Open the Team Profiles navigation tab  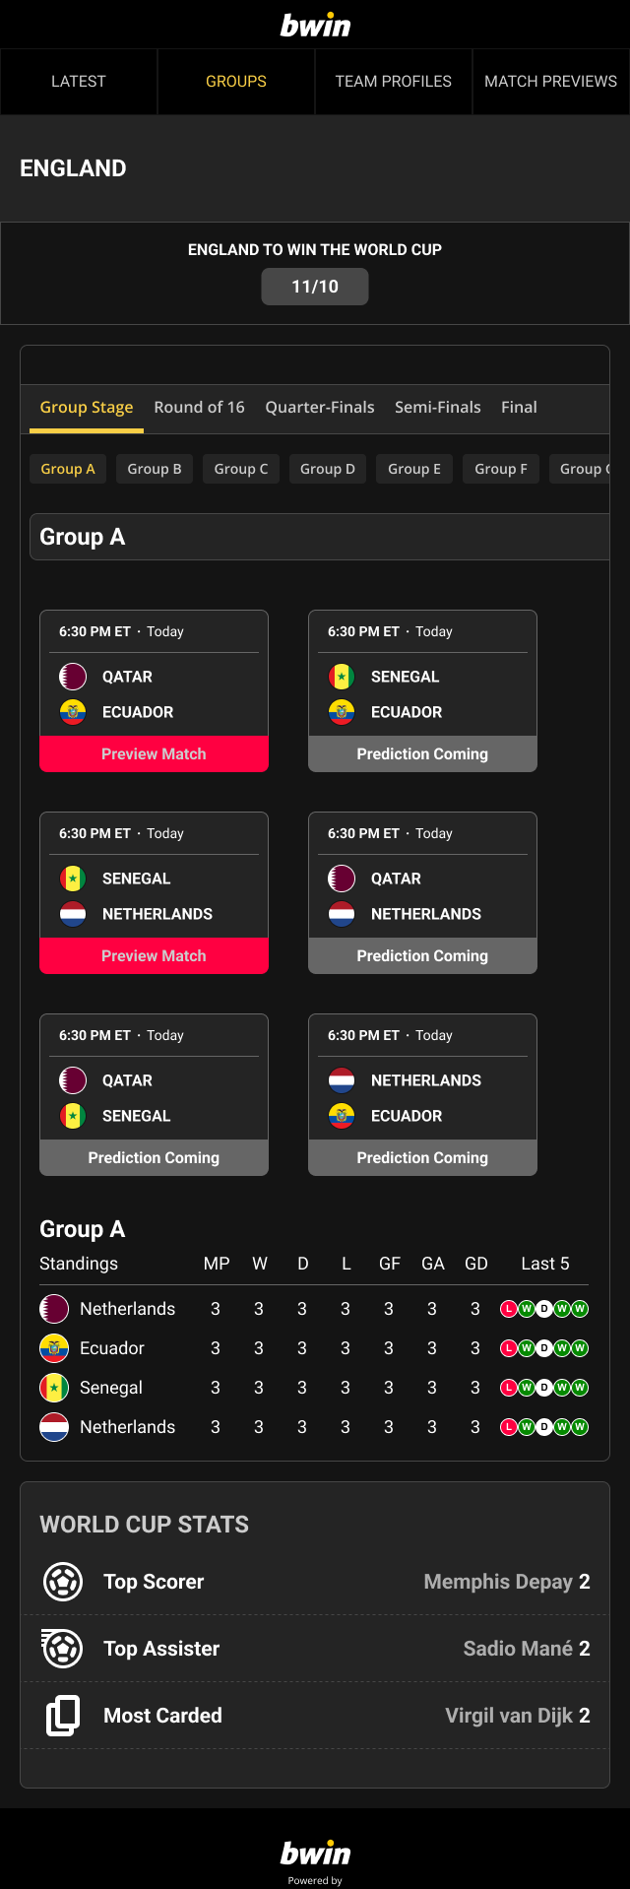click(394, 82)
